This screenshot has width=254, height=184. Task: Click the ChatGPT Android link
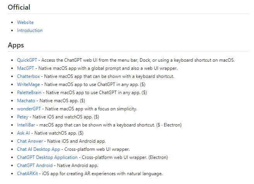(x=35, y=165)
